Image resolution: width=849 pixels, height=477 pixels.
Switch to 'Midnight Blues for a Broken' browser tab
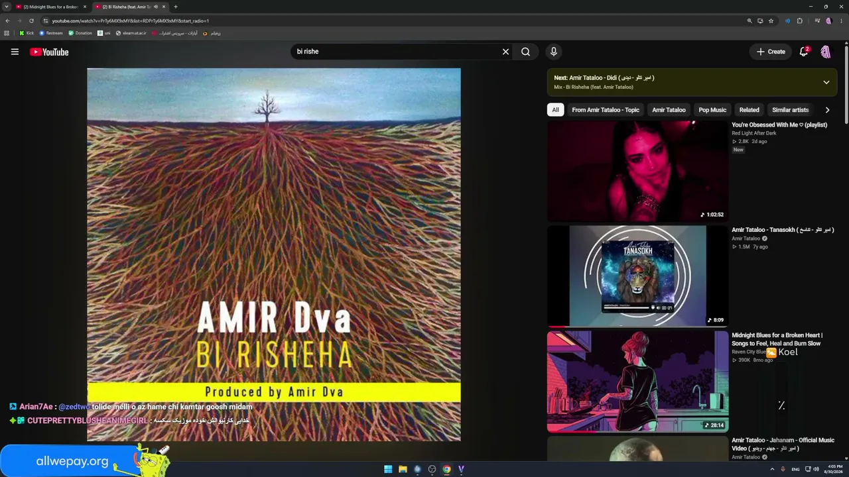click(50, 7)
